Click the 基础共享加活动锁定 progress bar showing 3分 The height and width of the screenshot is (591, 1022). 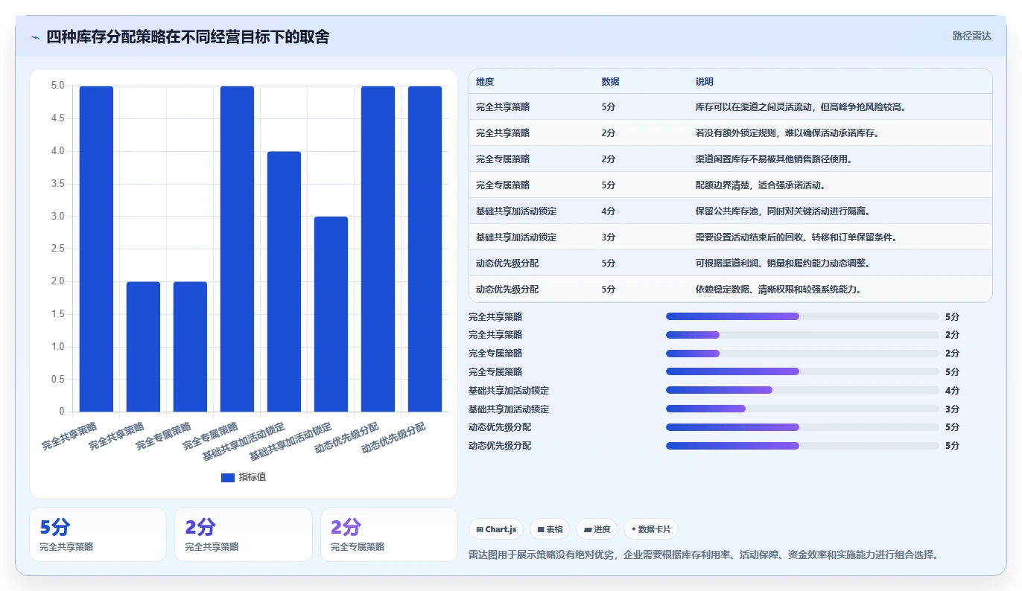(802, 409)
